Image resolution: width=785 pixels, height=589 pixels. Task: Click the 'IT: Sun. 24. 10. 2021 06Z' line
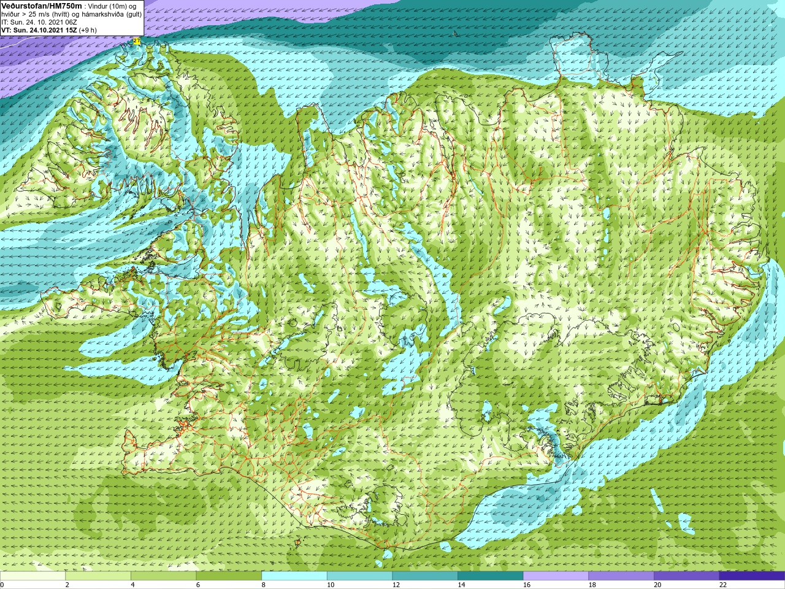point(39,22)
